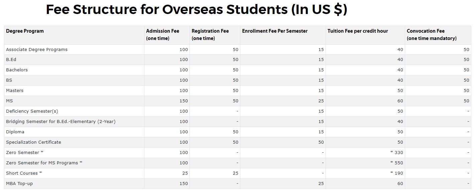
Task: Click the Degree Program column header
Action: [25, 31]
